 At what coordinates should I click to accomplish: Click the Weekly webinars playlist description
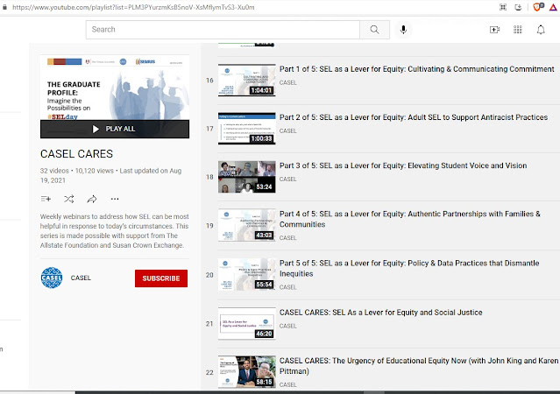click(114, 231)
